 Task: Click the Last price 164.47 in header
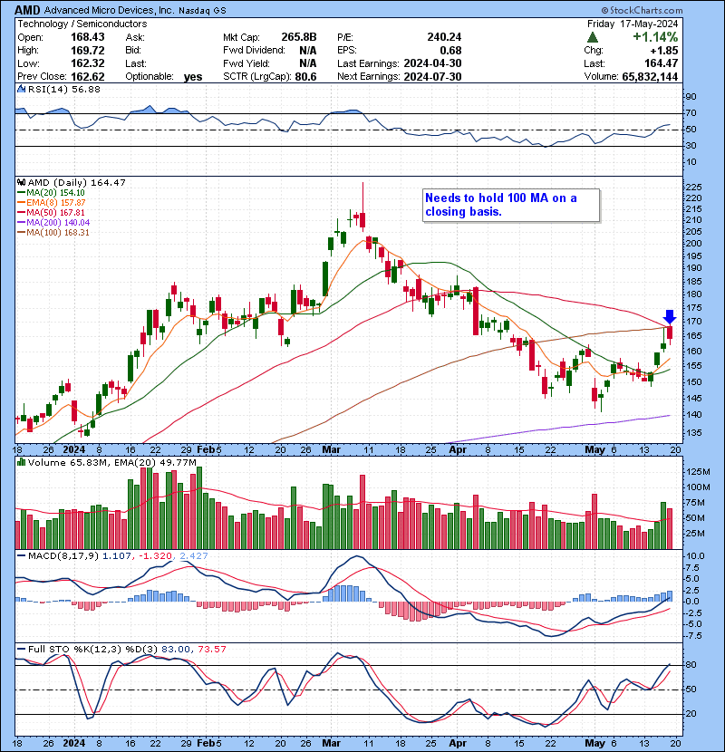click(x=662, y=63)
